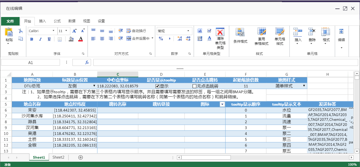
Task: Switch to the 视图 ribbon tab
Action: [x=86, y=21]
